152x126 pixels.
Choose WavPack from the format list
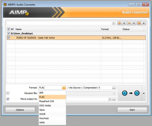52,118
